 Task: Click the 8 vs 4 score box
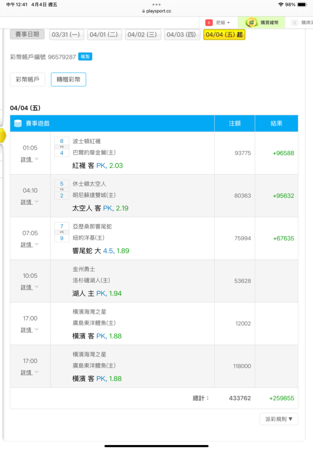click(x=62, y=147)
